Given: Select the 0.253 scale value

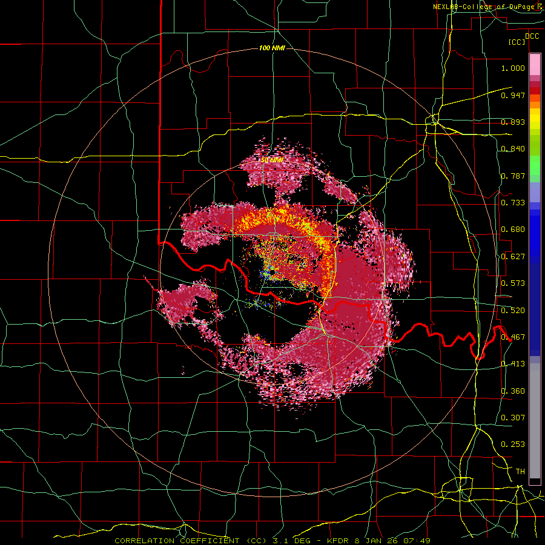Looking at the screenshot, I should point(513,444).
